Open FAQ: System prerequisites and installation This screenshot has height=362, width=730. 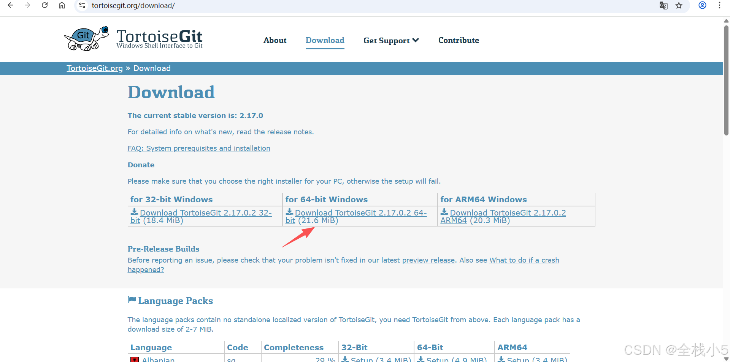[199, 148]
